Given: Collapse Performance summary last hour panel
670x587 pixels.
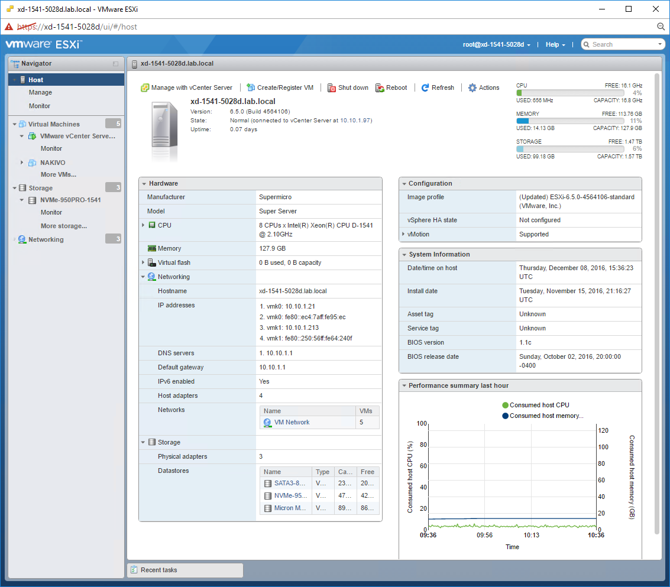Looking at the screenshot, I should pyautogui.click(x=404, y=386).
